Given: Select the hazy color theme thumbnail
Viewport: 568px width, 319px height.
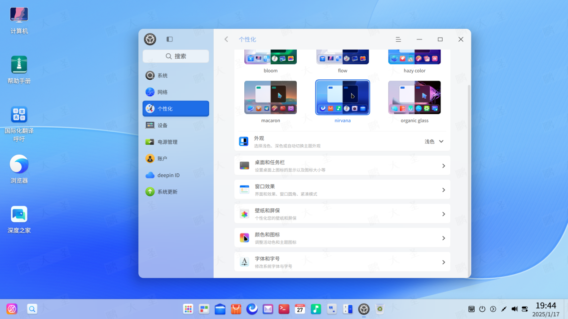Looking at the screenshot, I should click(414, 57).
